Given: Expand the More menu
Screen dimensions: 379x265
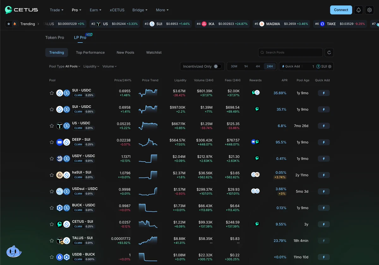Looking at the screenshot, I should click(162, 10).
